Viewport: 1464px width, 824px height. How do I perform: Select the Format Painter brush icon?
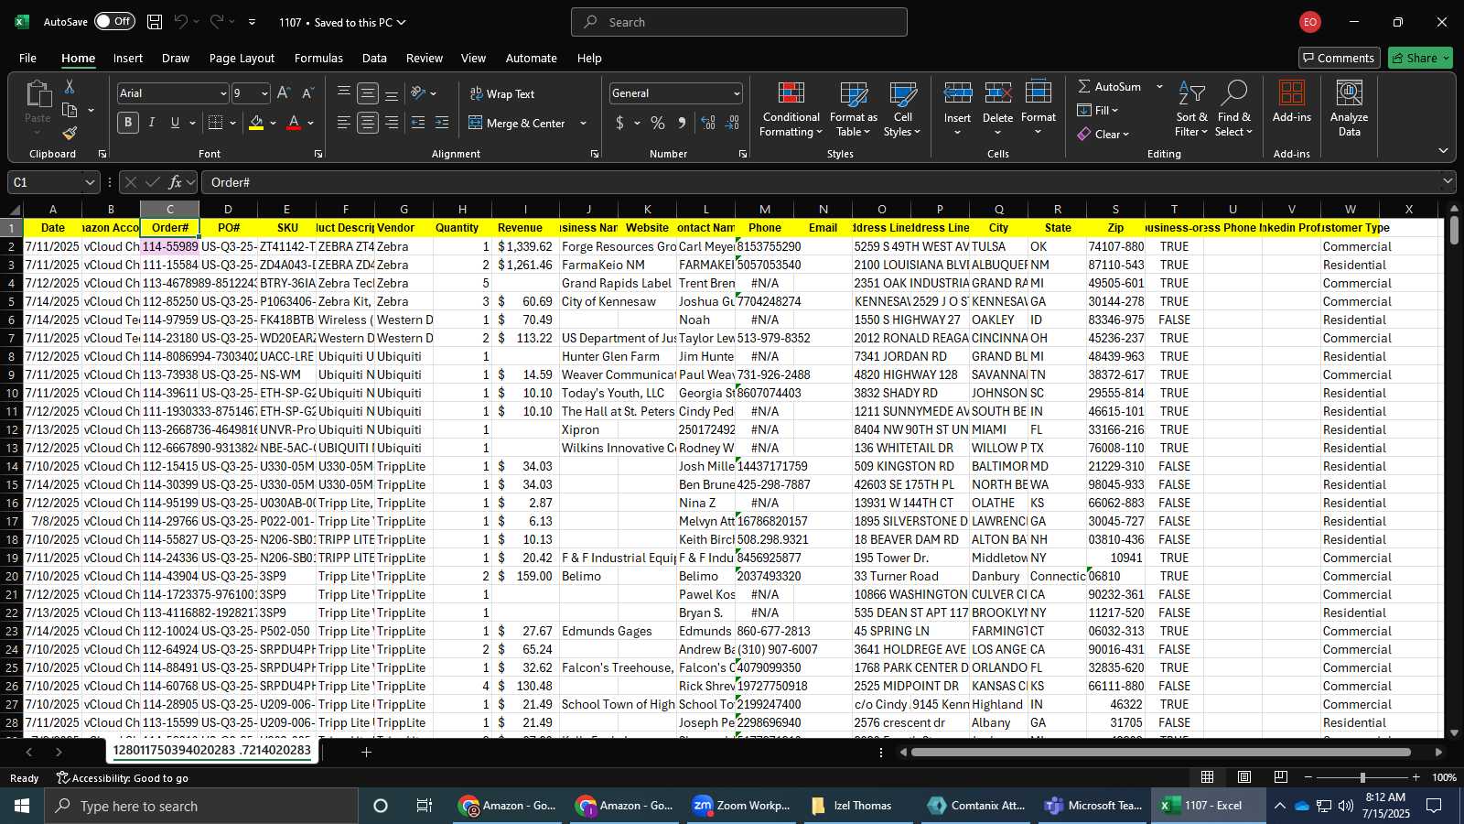[70, 134]
